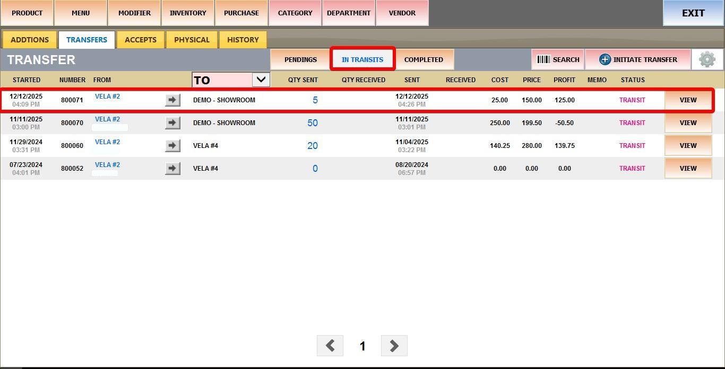Image resolution: width=725 pixels, height=369 pixels.
Task: Switch to the Pendings filter
Action: click(x=300, y=59)
